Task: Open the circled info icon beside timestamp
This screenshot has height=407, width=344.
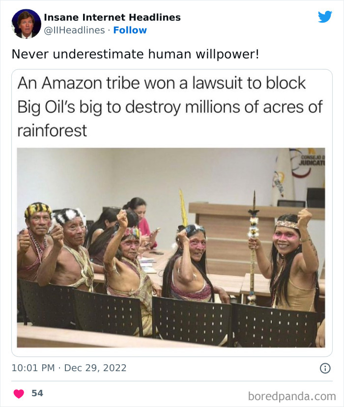Action: [325, 368]
